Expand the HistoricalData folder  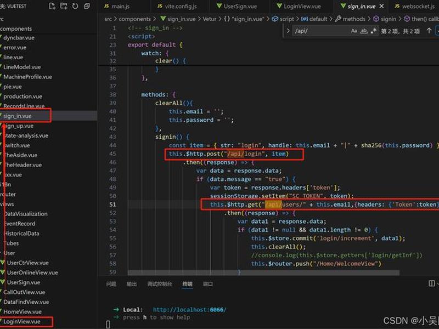click(21, 234)
